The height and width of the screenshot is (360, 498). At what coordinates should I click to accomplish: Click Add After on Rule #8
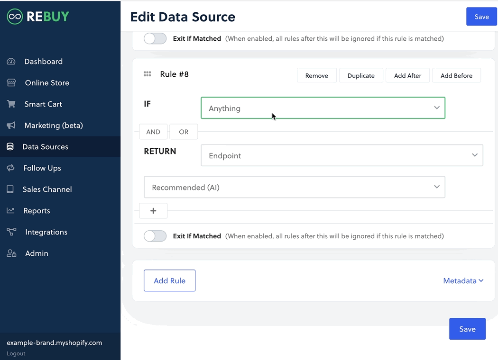tap(407, 75)
